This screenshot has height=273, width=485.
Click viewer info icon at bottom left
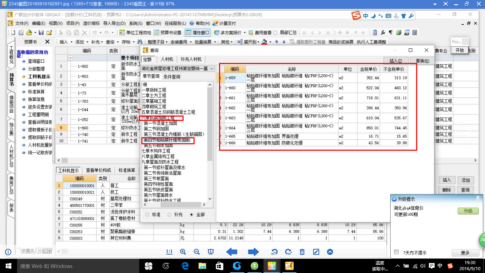[x=8, y=252]
